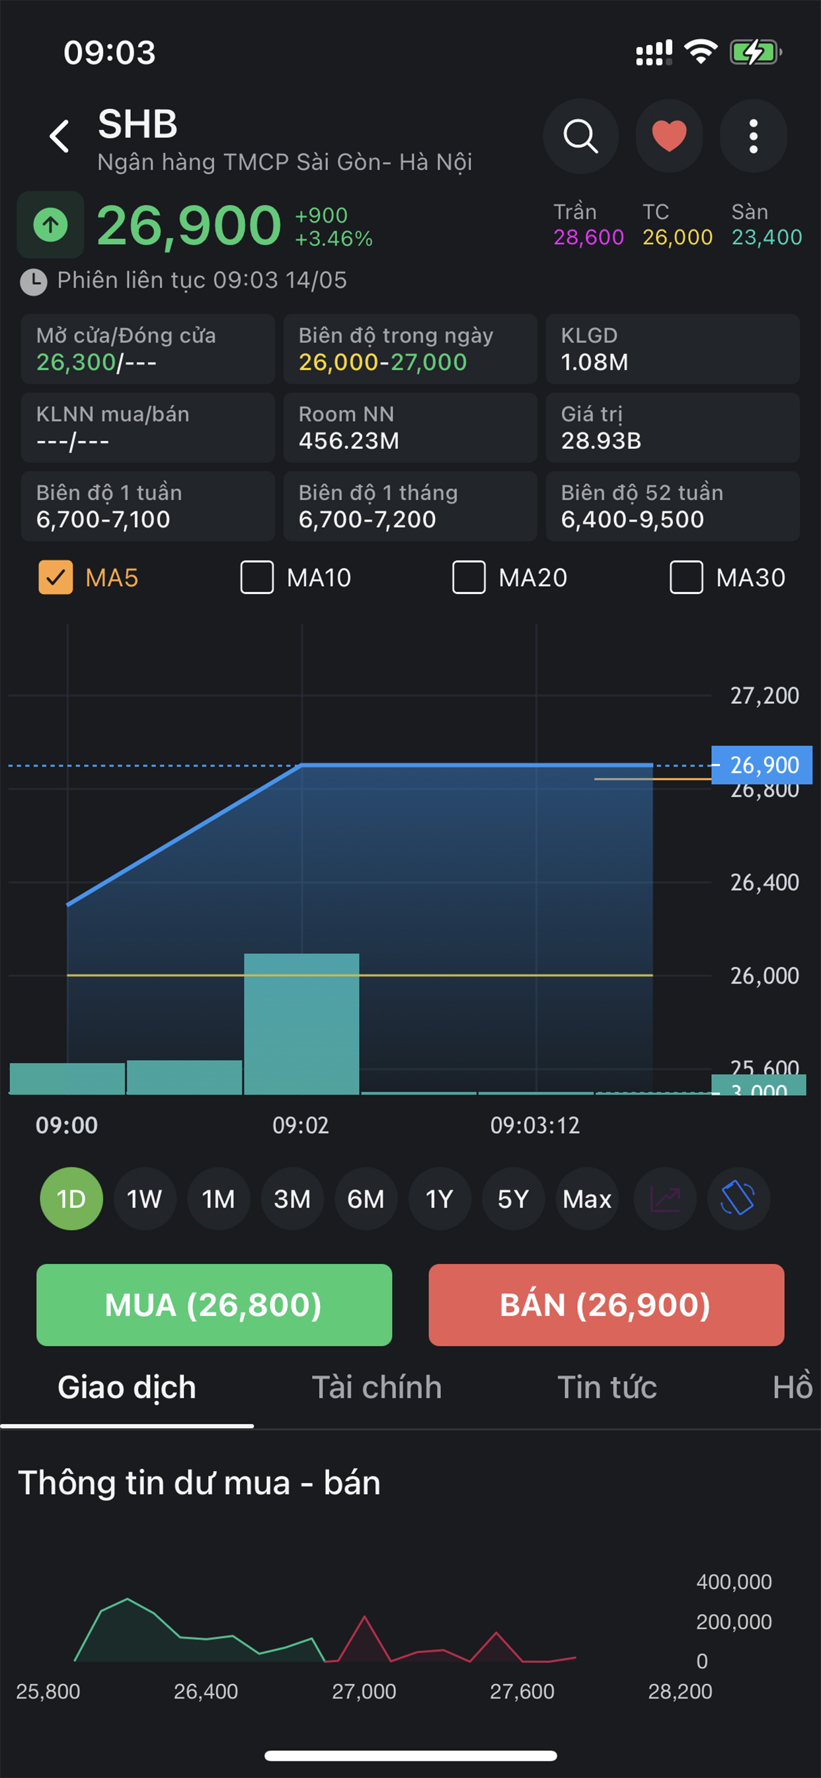Tap the Biên độ 1 tháng card
This screenshot has width=821, height=1778.
coord(411,507)
